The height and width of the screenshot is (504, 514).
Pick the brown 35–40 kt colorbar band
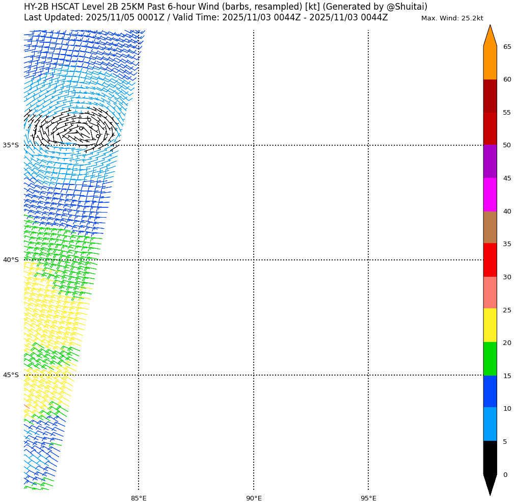click(x=490, y=227)
